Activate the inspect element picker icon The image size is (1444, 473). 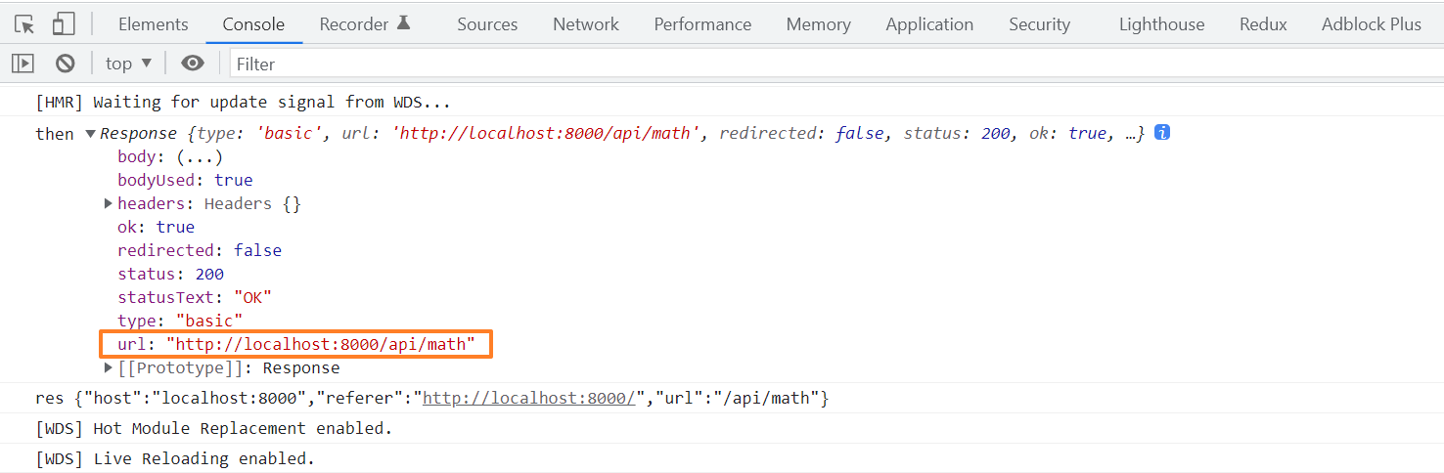click(x=24, y=24)
